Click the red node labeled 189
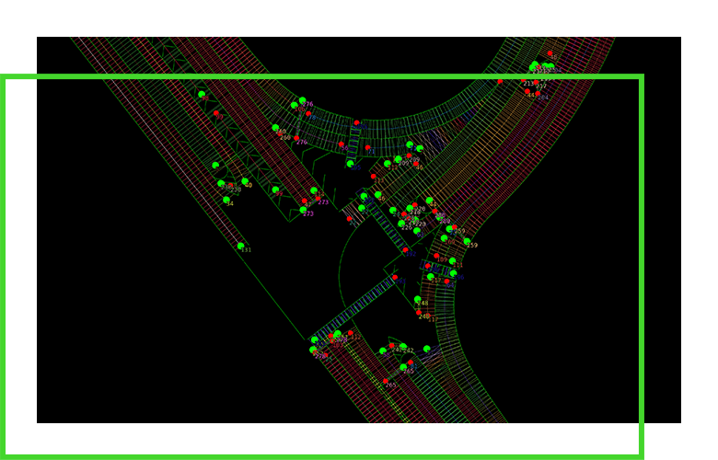Viewport: 718px width, 460px height. tap(436, 256)
